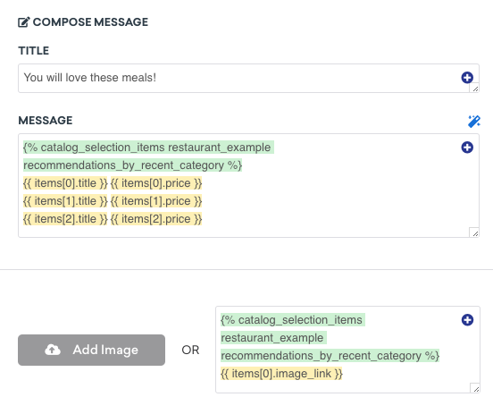The width and height of the screenshot is (493, 414).
Task: Click the plus icon in the image URL box
Action: tap(467, 320)
